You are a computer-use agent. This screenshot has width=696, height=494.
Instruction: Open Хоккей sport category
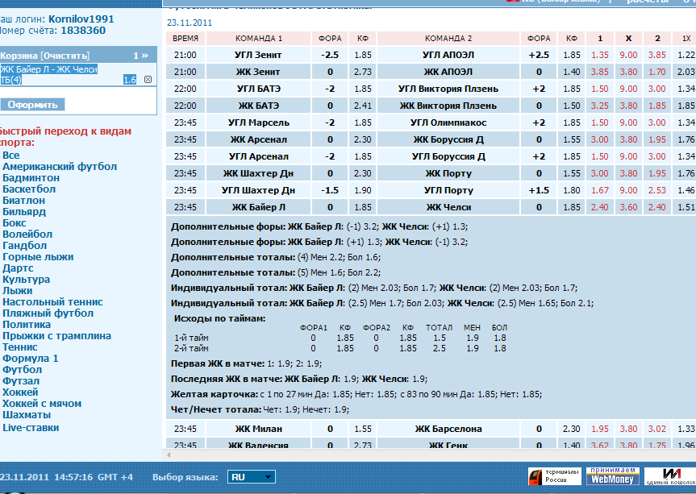(x=20, y=392)
